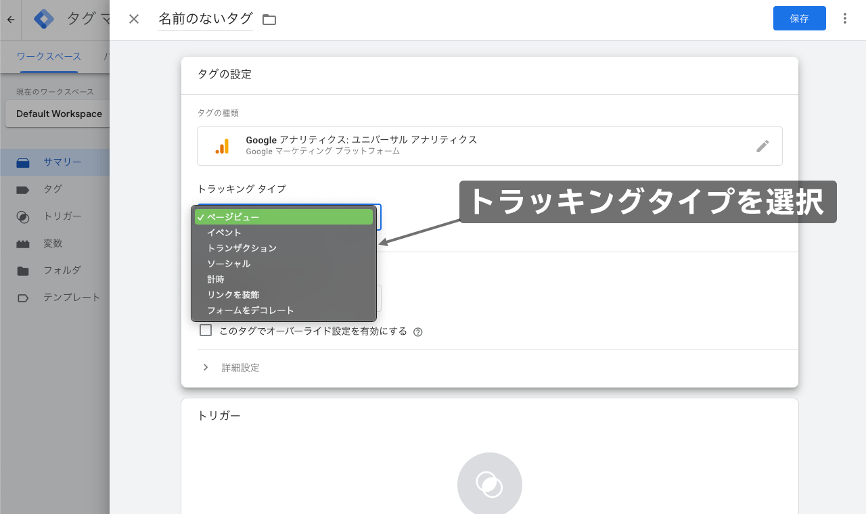
Task: Click the 保存 button
Action: pyautogui.click(x=799, y=18)
